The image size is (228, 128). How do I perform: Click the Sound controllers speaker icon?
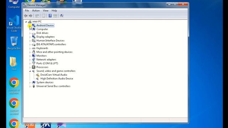click(33, 71)
